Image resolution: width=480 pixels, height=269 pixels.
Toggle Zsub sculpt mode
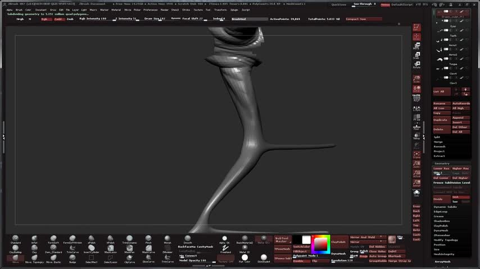click(70, 19)
